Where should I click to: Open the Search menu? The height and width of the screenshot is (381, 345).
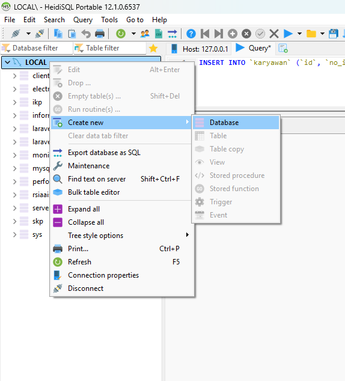pyautogui.click(x=54, y=20)
